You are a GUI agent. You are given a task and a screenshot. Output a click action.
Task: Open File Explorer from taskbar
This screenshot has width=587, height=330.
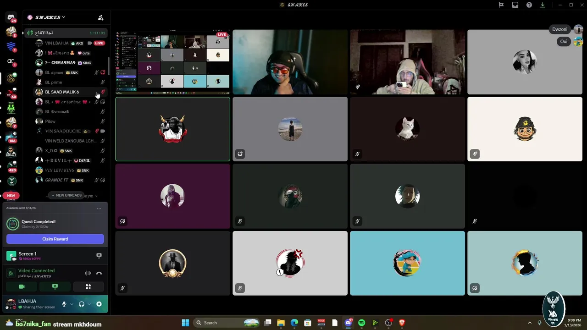[x=281, y=323]
